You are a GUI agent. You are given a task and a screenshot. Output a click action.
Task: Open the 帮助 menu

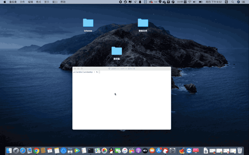pos(63,2)
